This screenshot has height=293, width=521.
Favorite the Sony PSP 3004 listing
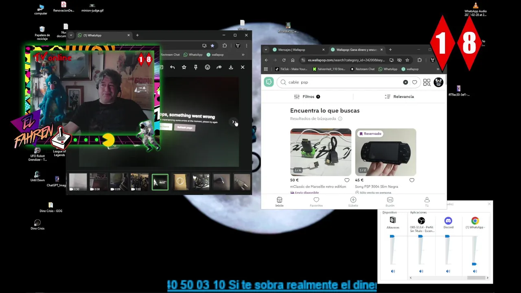(412, 180)
